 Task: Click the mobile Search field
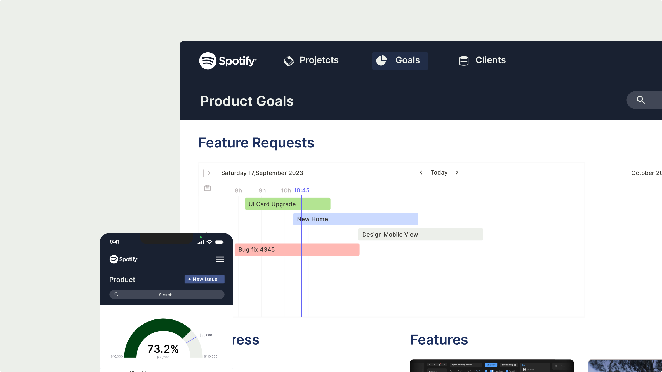(x=167, y=295)
